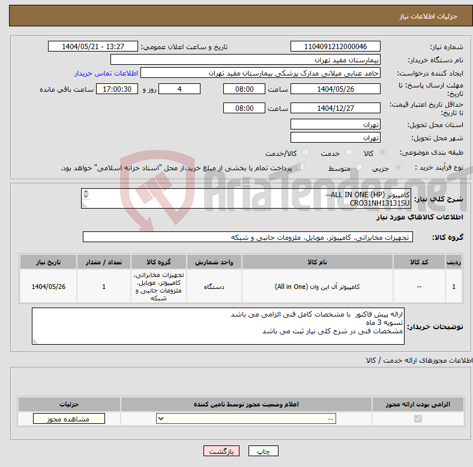The image size is (473, 467).
Task: Open اطلاعات تماس خریدار link
Action: click(106, 73)
